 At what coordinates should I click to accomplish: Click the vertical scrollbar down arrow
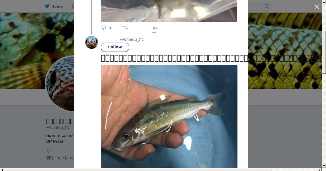[324, 166]
